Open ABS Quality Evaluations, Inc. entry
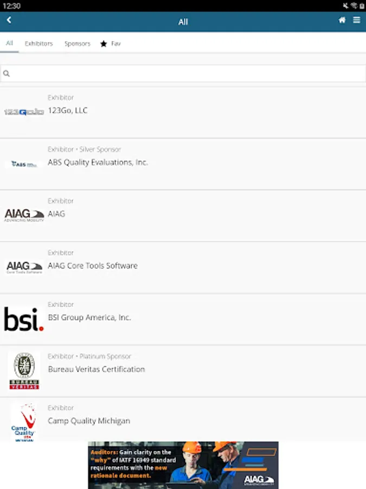The height and width of the screenshot is (489, 366). (x=183, y=164)
